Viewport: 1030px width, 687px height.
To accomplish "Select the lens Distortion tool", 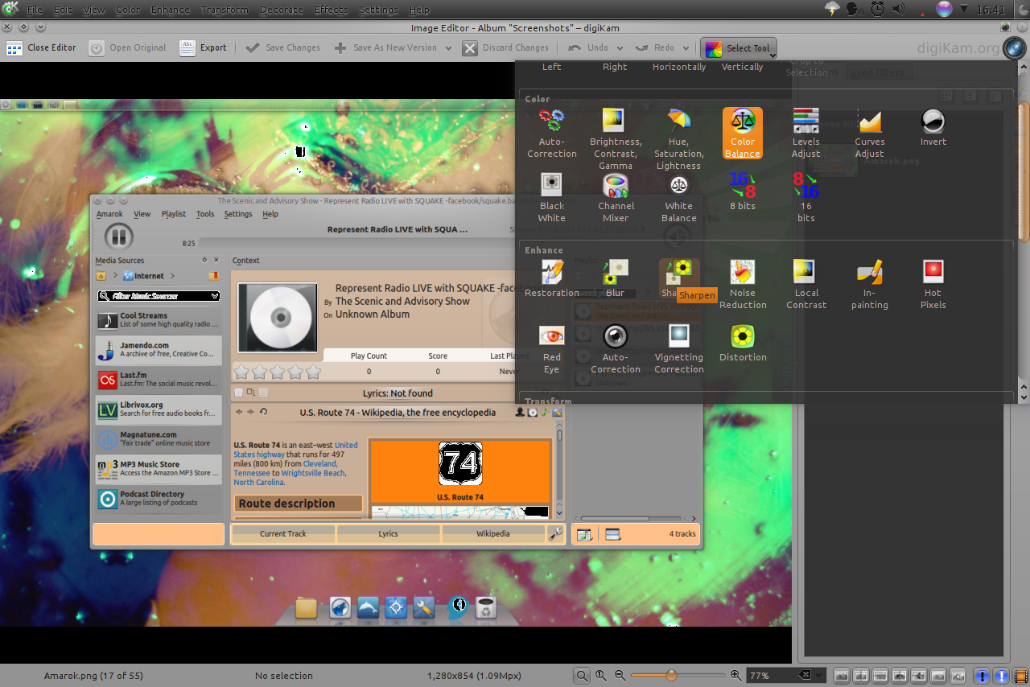I will pos(742,343).
